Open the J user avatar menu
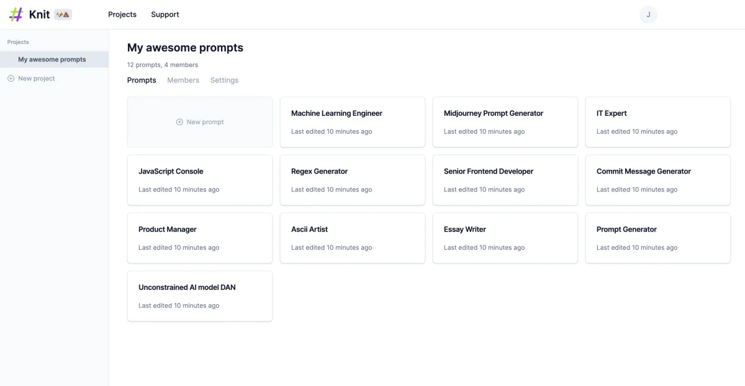The height and width of the screenshot is (386, 745). 648,14
